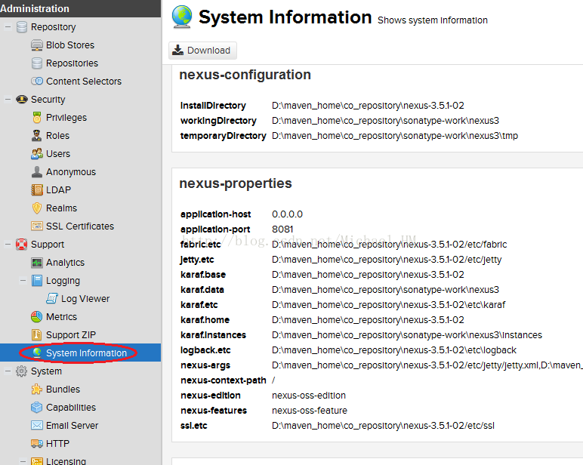583x465 pixels.
Task: Click the SSL Certificates icon
Action: click(x=37, y=226)
